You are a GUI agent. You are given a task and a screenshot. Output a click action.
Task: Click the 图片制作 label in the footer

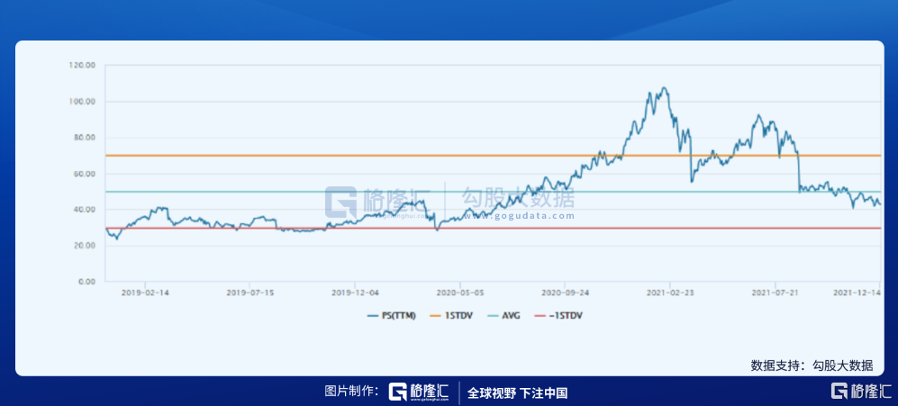point(352,392)
